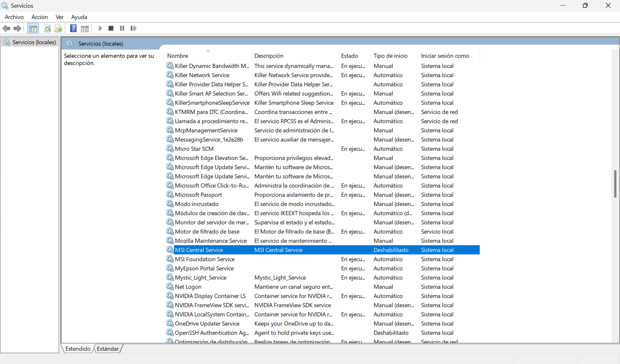The height and width of the screenshot is (364, 620).
Task: Click the Back arrow toolbar icon
Action: [6, 28]
